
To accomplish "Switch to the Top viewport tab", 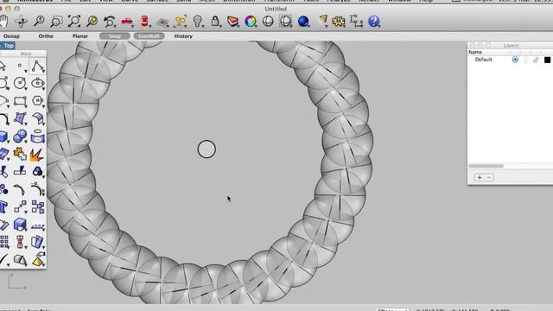I will click(x=8, y=46).
